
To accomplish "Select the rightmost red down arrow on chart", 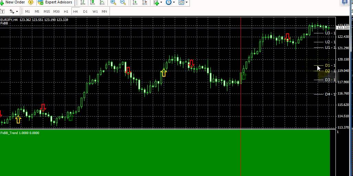I will pos(287,37).
